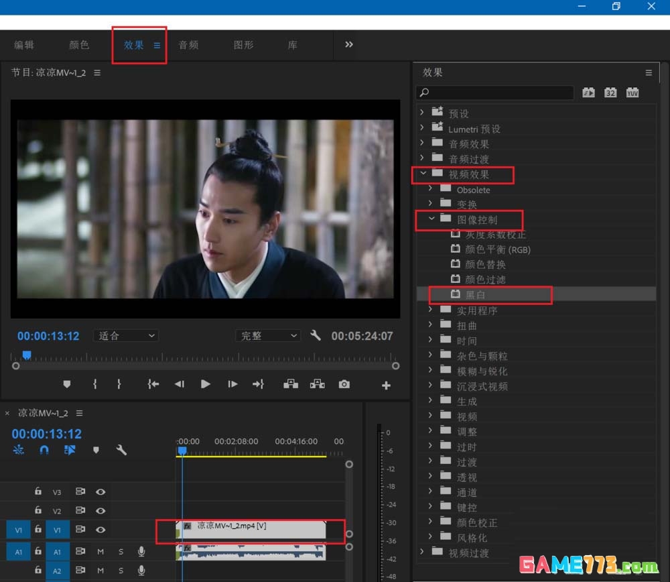Toggle linked selection icon
The height and width of the screenshot is (582, 670).
(x=70, y=450)
